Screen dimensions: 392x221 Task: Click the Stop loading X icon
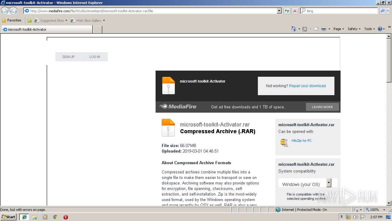295,11
